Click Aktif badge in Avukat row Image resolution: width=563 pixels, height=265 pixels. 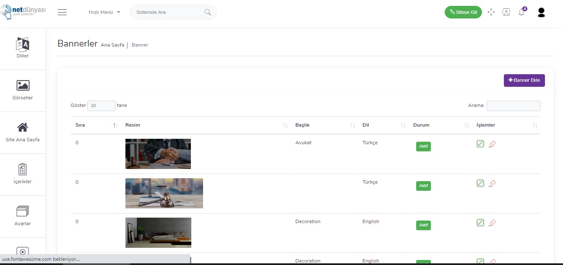point(423,146)
